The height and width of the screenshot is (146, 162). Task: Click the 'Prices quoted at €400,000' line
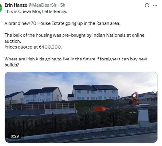point(33,47)
